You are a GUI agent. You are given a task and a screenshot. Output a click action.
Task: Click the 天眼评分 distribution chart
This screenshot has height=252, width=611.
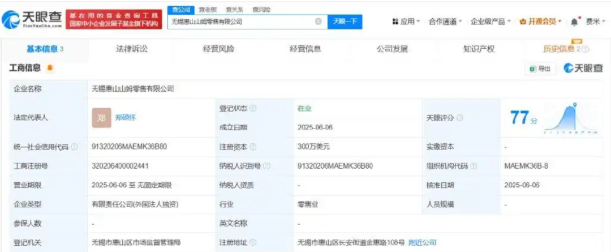coord(571,118)
